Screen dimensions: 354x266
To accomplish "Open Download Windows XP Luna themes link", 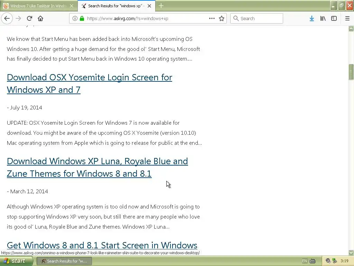I will click(x=97, y=167).
